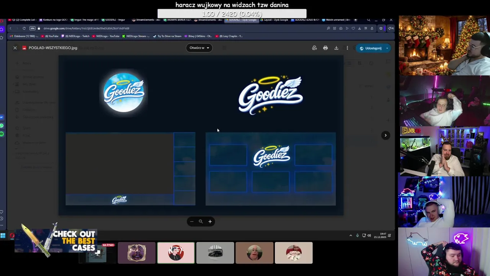
Task: Click the drive.google.com address bar
Action: [86, 28]
